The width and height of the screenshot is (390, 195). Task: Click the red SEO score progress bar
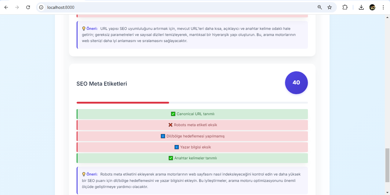(x=123, y=103)
